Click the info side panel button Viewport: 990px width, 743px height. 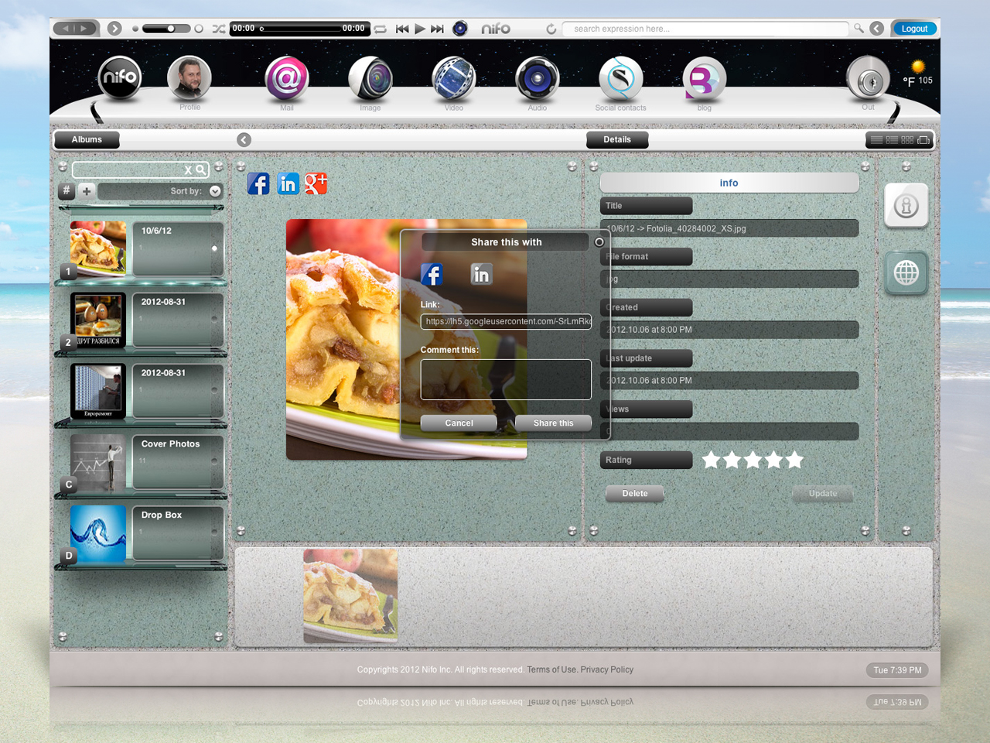click(906, 205)
